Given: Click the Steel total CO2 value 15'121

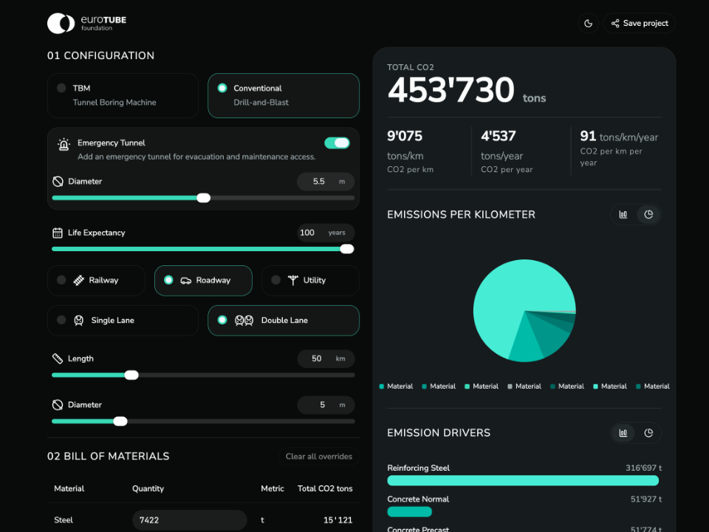Looking at the screenshot, I should click(x=338, y=520).
